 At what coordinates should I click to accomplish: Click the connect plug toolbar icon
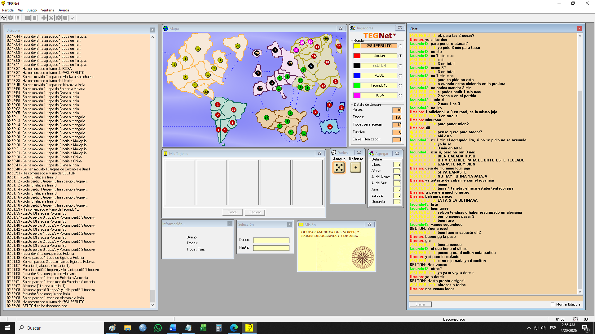click(x=3, y=18)
